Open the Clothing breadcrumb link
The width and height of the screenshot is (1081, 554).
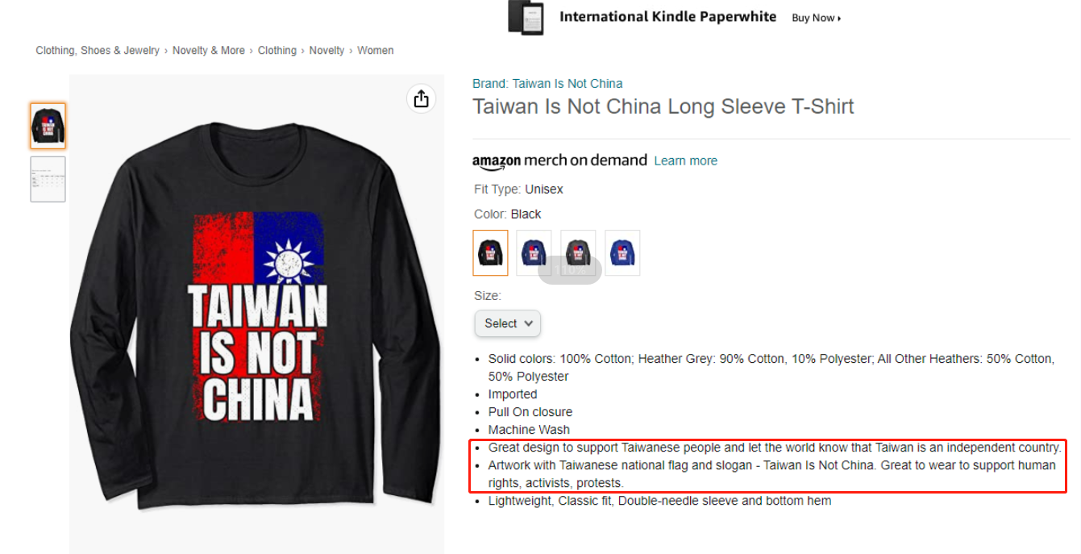tap(277, 50)
